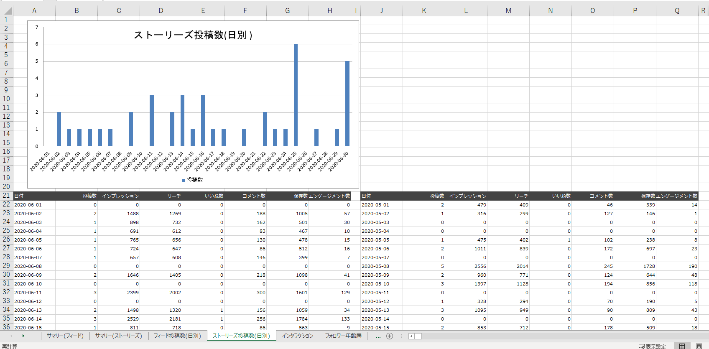Select the chart bar for 2020-06-30
This screenshot has width=709, height=349.
coord(347,104)
